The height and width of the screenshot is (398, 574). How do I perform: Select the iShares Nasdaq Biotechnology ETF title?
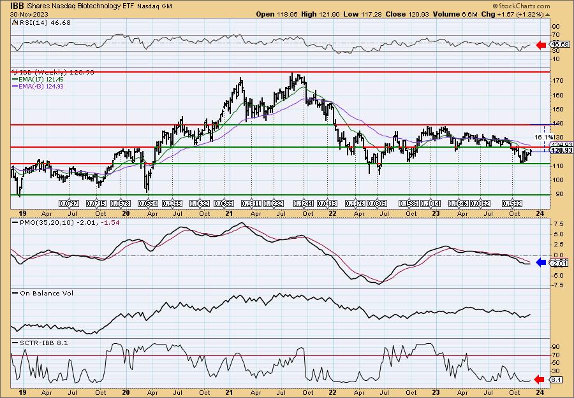tap(80, 6)
